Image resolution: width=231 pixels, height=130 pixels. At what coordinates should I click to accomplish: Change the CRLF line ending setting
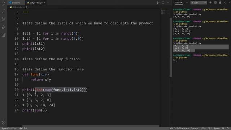[210, 129]
